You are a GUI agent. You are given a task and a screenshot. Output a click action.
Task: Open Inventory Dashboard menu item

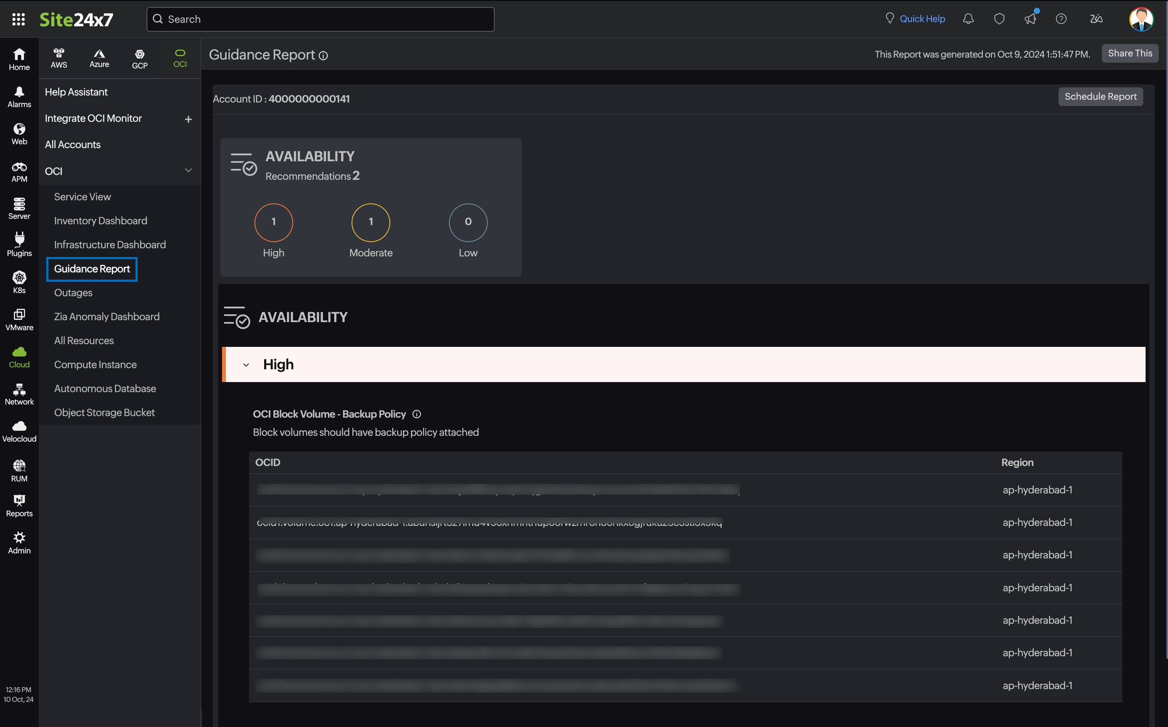point(101,221)
